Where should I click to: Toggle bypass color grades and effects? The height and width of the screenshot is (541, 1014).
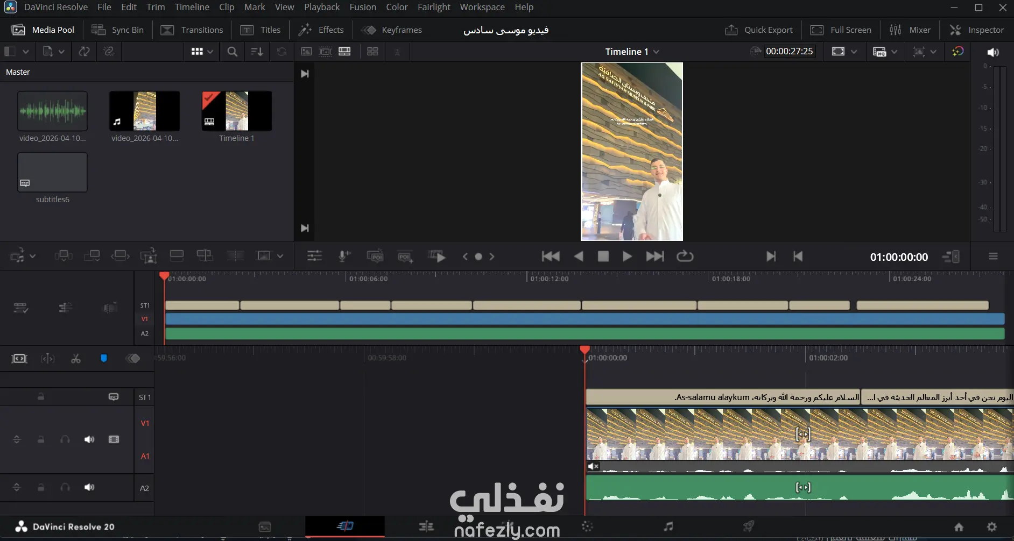(x=957, y=52)
